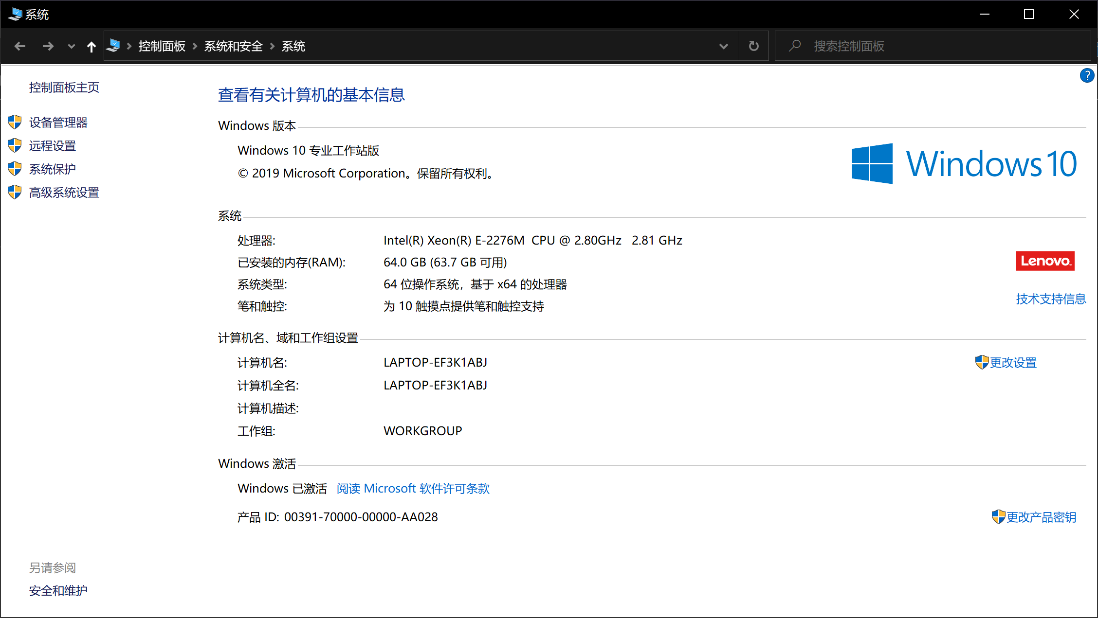Open 控制面板主页 link
The image size is (1098, 618).
tap(64, 88)
